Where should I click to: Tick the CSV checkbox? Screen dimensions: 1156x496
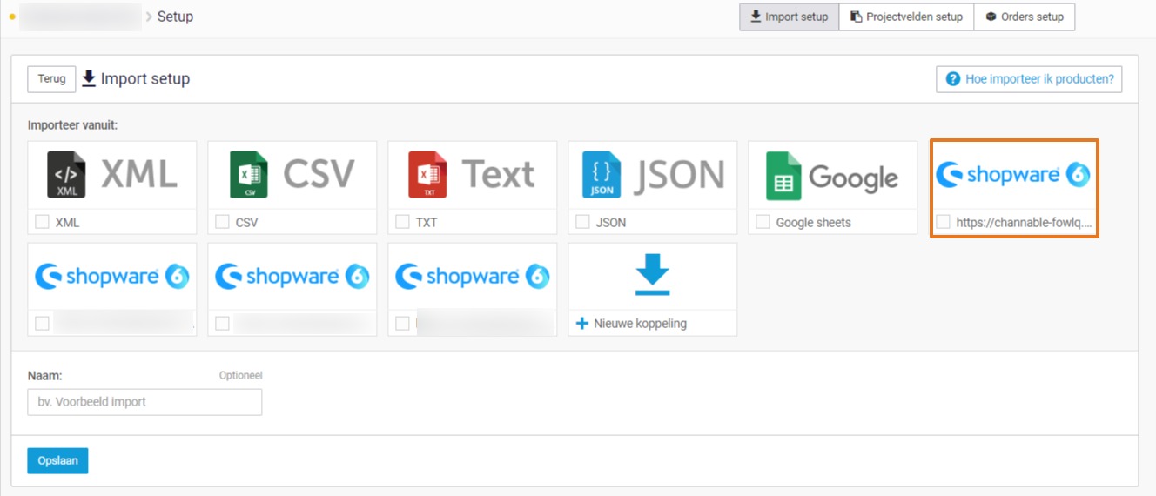(x=222, y=222)
